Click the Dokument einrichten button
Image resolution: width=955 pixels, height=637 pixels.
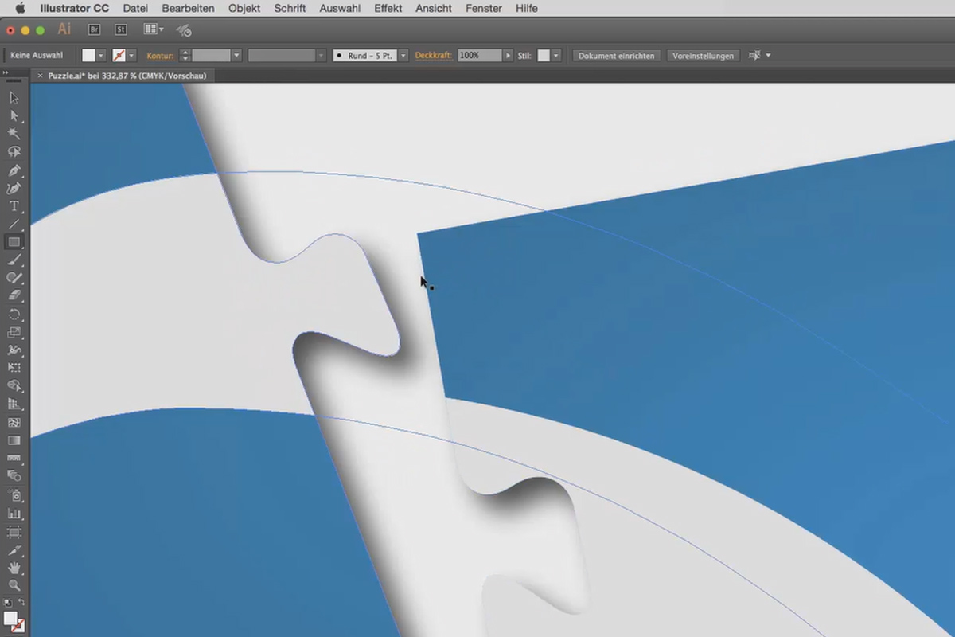click(x=617, y=56)
